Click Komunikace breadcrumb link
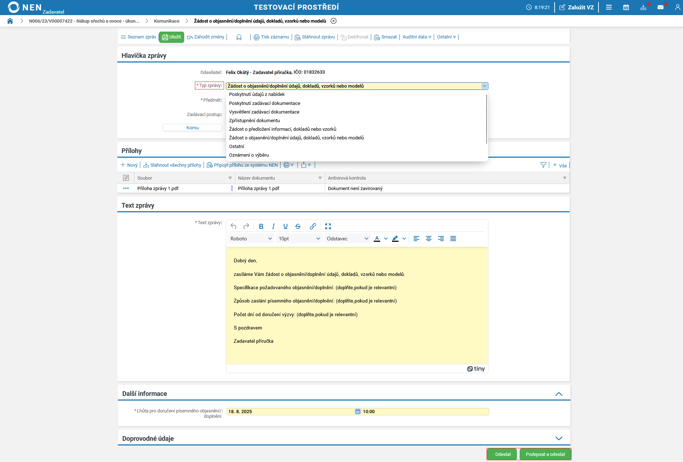Image resolution: width=683 pixels, height=462 pixels. pos(167,21)
